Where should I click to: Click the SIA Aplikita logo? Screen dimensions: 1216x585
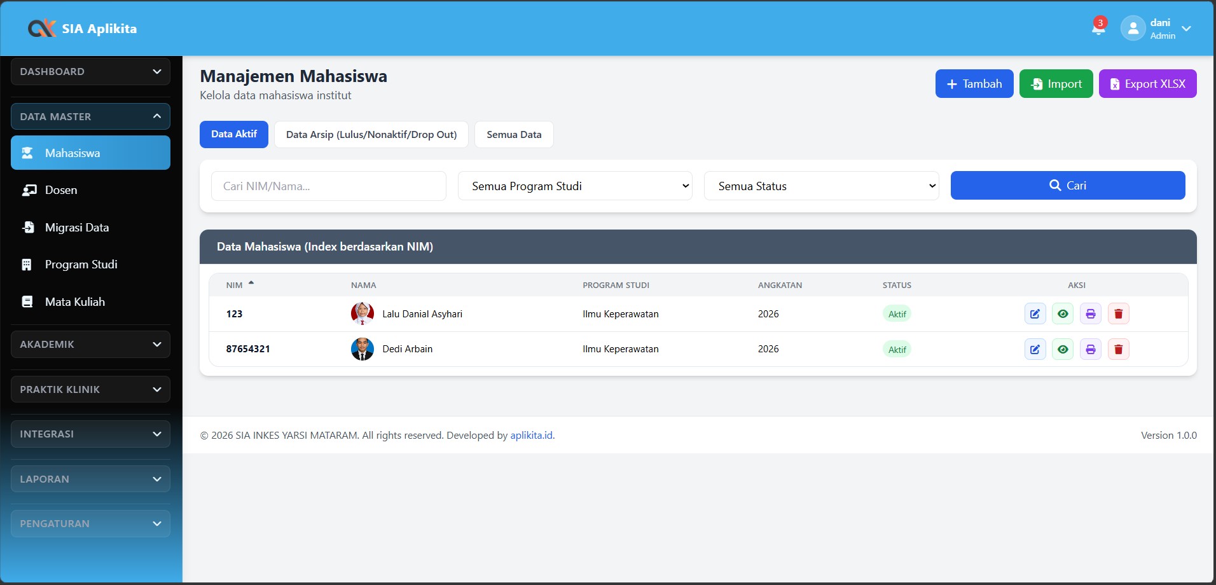[x=83, y=29]
